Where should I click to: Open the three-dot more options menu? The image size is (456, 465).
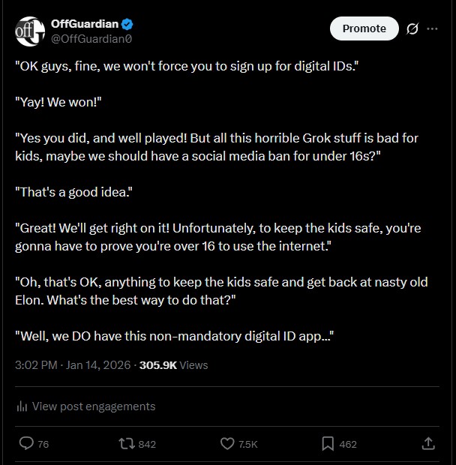pos(433,29)
